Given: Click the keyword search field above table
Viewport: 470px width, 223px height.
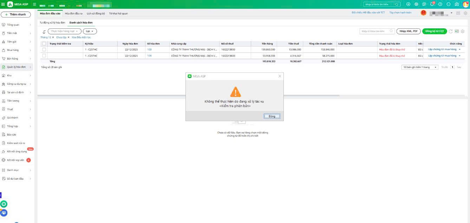Looking at the screenshot, I should (374, 31).
